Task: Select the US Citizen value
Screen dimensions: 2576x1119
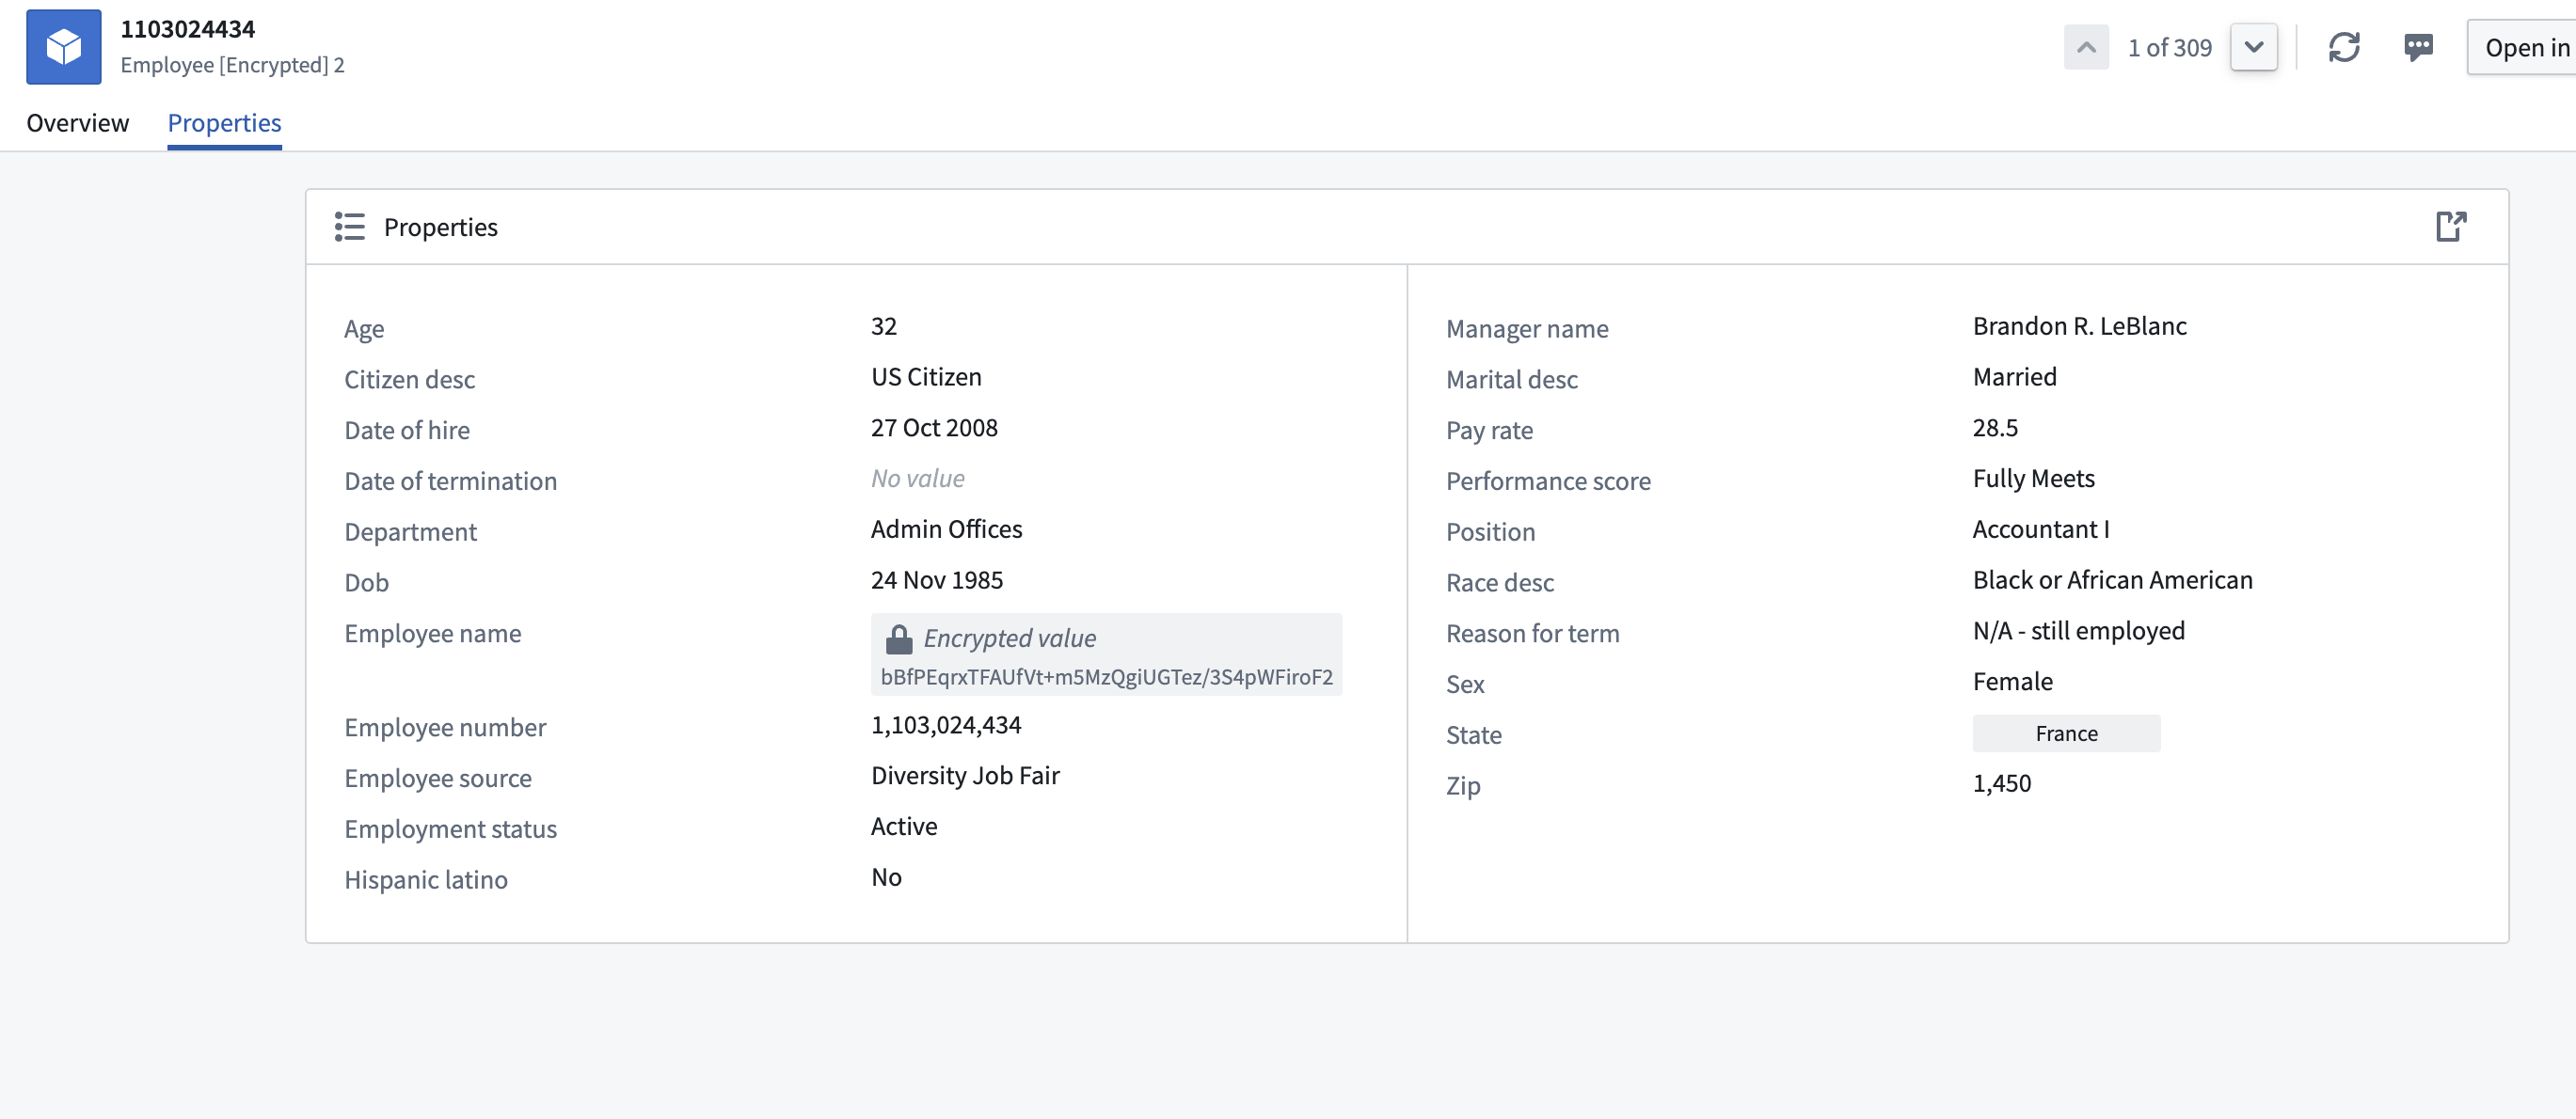Action: pyautogui.click(x=926, y=378)
